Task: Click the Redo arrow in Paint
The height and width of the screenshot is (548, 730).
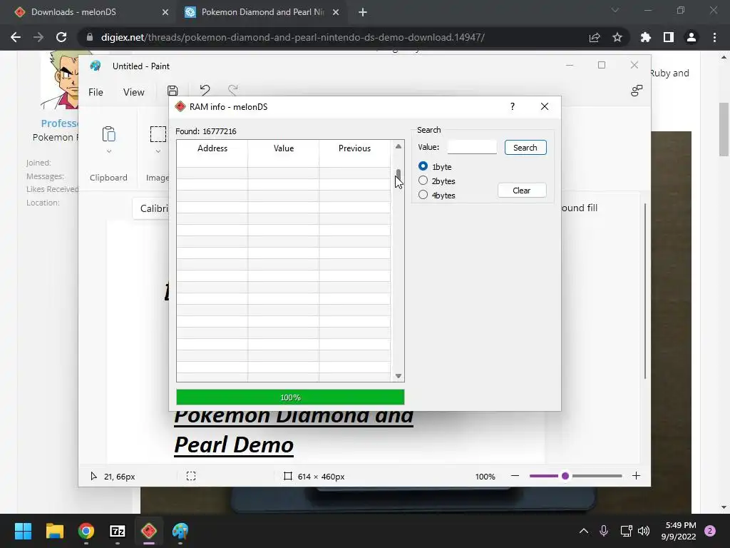Action: [233, 89]
